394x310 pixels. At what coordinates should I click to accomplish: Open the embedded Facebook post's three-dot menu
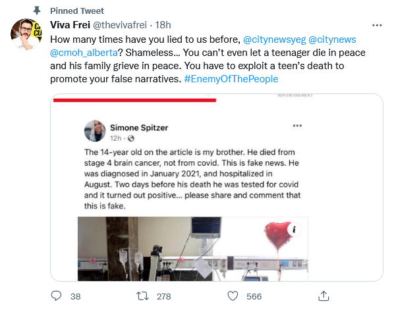(297, 126)
